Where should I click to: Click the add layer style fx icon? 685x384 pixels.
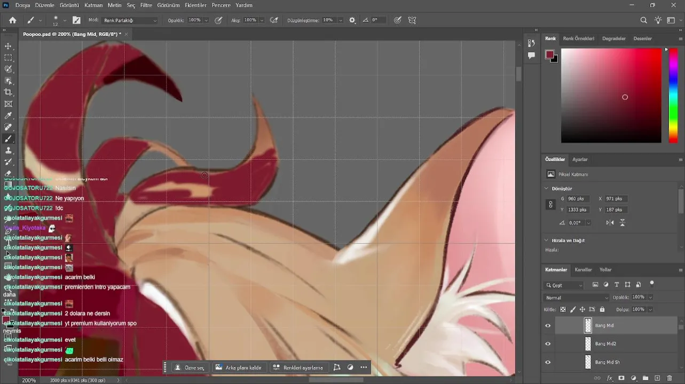610,378
